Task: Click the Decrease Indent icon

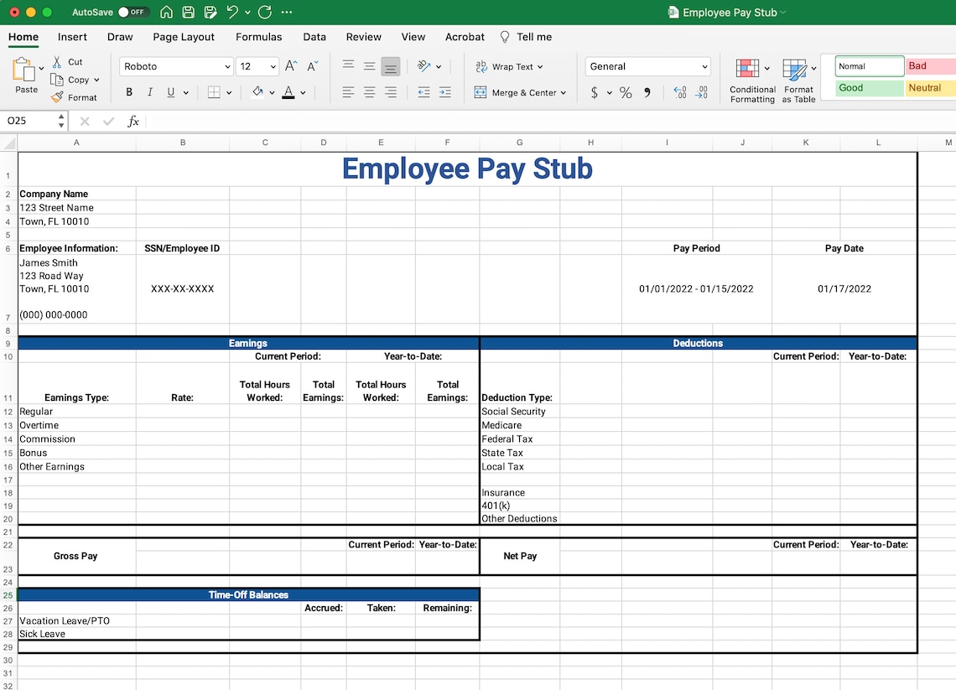Action: click(423, 92)
